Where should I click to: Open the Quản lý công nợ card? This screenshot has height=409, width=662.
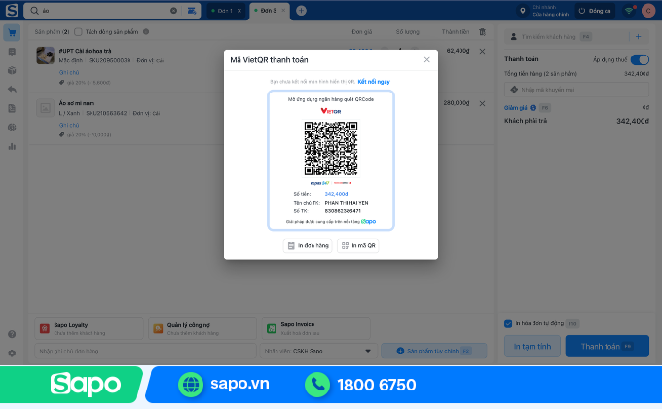202,329
